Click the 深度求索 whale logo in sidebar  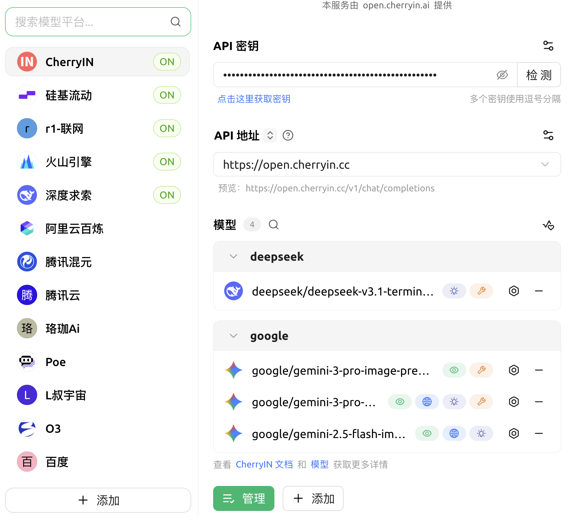27,195
